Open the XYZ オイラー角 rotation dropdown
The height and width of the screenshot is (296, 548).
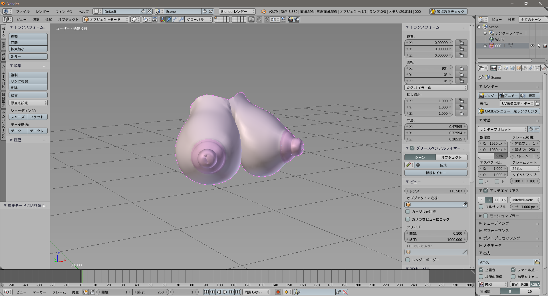click(x=436, y=88)
